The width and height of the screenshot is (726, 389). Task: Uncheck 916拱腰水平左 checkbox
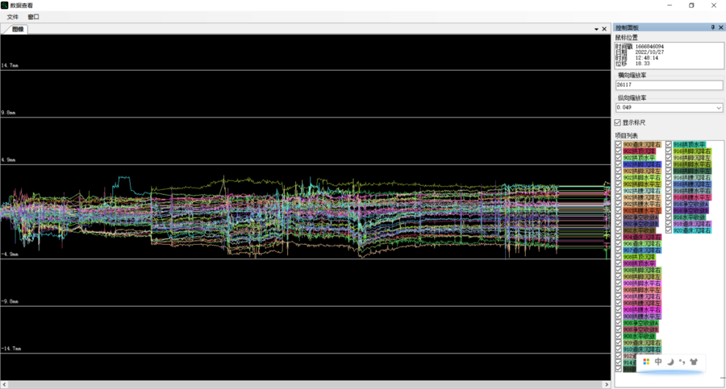[x=669, y=197]
